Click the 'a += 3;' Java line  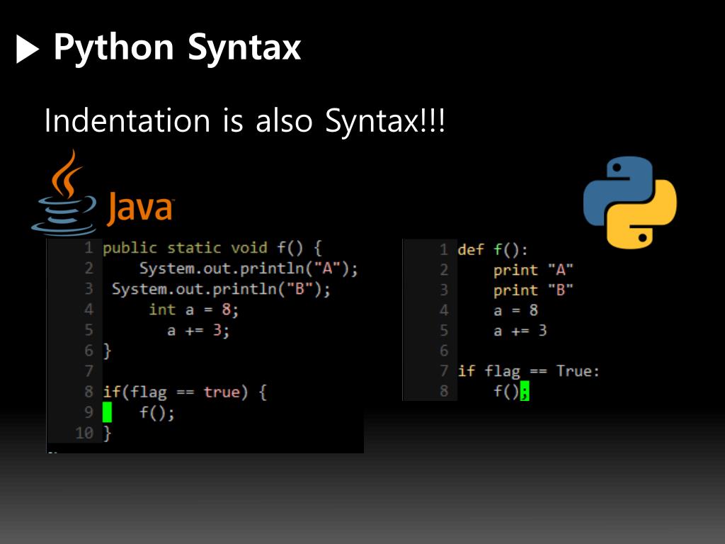198,330
